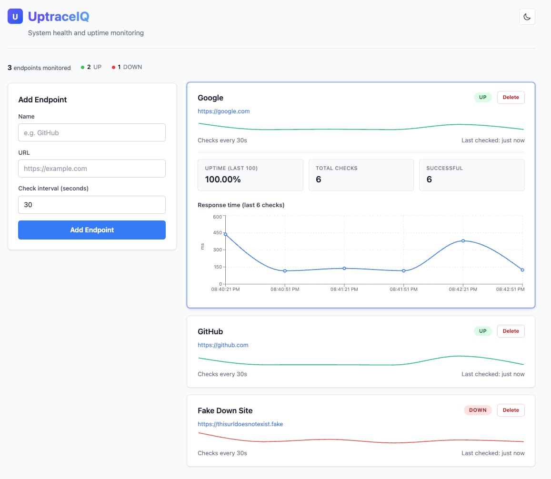Image resolution: width=551 pixels, height=479 pixels.
Task: Focus the endpoint Name input field
Action: pos(92,132)
